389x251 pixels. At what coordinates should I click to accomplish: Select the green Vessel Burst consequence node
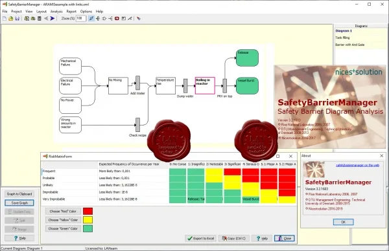click(247, 86)
